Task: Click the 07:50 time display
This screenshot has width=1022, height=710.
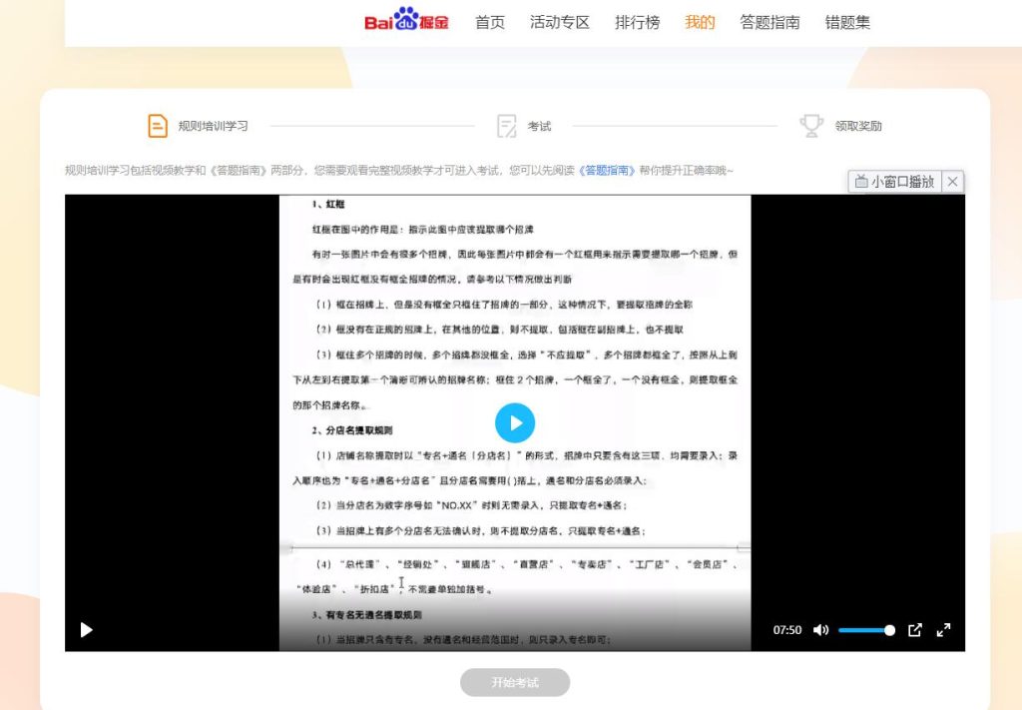Action: tap(787, 630)
